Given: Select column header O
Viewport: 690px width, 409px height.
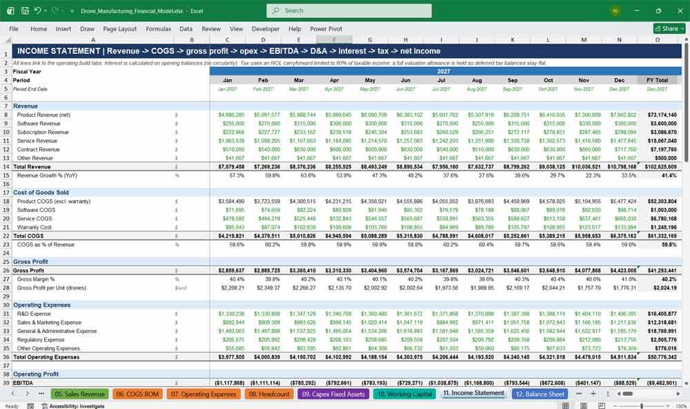Looking at the screenshot, I should (x=658, y=39).
